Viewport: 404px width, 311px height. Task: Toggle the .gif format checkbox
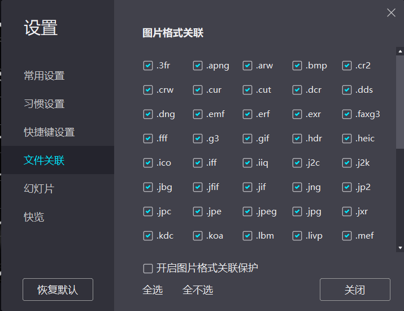click(247, 139)
